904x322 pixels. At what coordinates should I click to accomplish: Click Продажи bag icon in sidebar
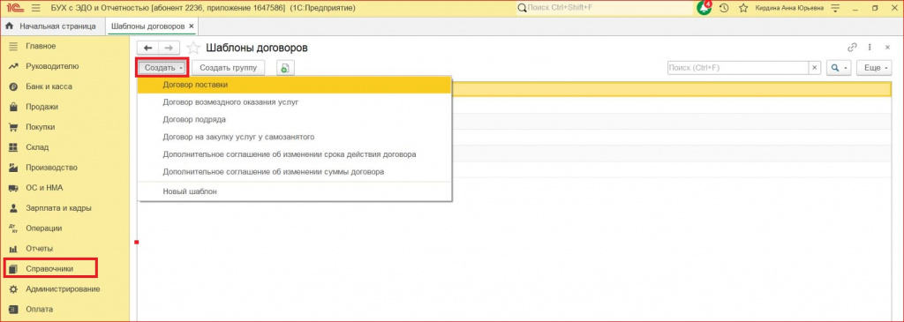pos(13,107)
